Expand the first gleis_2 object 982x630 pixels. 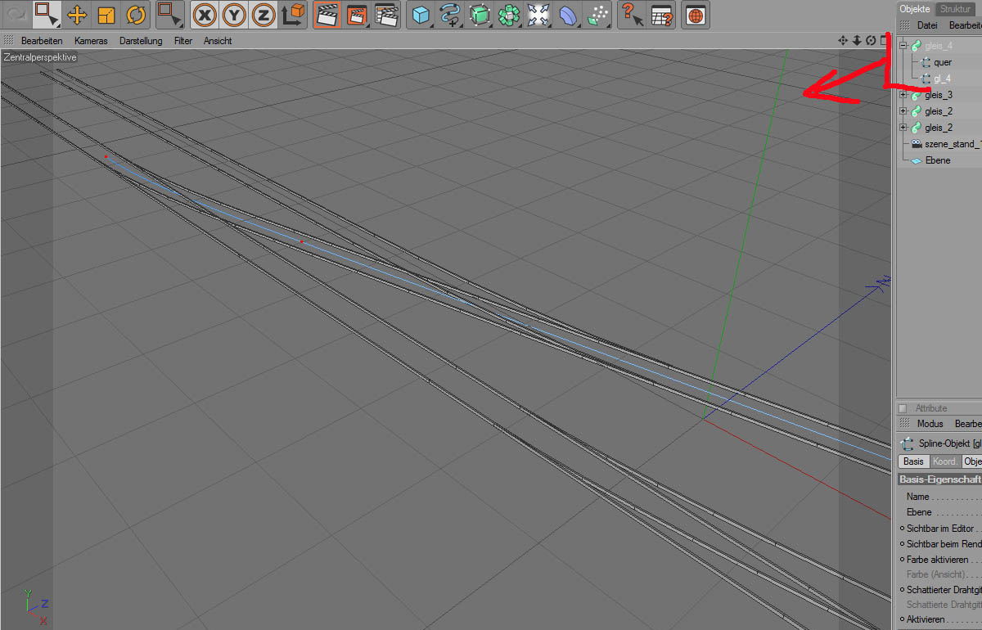[903, 111]
